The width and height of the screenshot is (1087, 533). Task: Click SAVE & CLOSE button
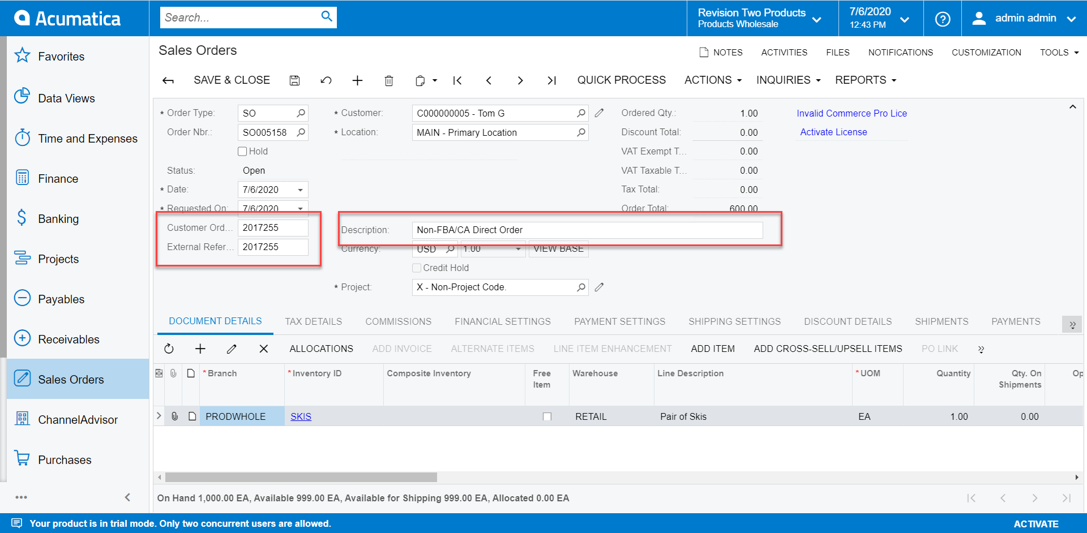(x=232, y=80)
